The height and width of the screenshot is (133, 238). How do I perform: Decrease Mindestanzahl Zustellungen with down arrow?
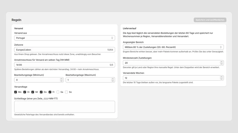pyautogui.click(x=221, y=64)
